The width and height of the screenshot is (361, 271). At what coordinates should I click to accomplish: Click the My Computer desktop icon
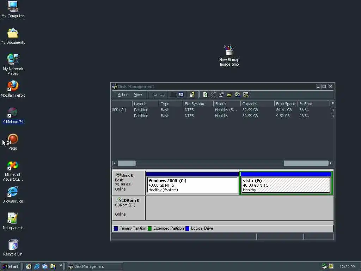pos(13,10)
